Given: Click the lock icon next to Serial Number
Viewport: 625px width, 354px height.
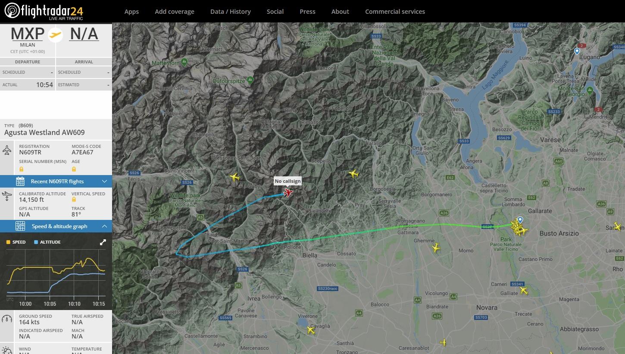Looking at the screenshot, I should [21, 169].
